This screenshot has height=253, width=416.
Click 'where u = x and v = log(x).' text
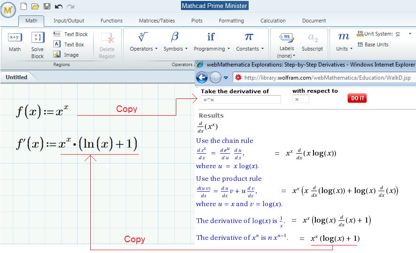239,204
